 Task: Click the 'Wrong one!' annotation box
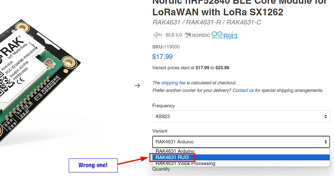93,165
